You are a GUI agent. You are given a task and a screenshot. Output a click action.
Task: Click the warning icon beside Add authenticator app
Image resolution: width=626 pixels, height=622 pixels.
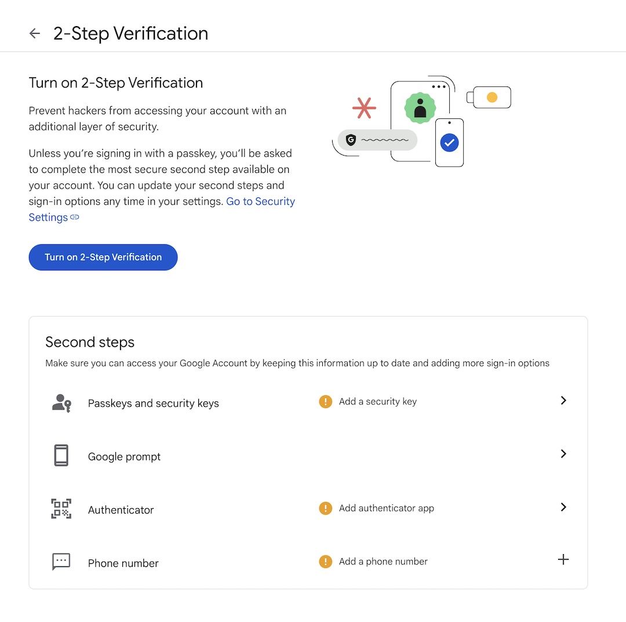click(326, 508)
